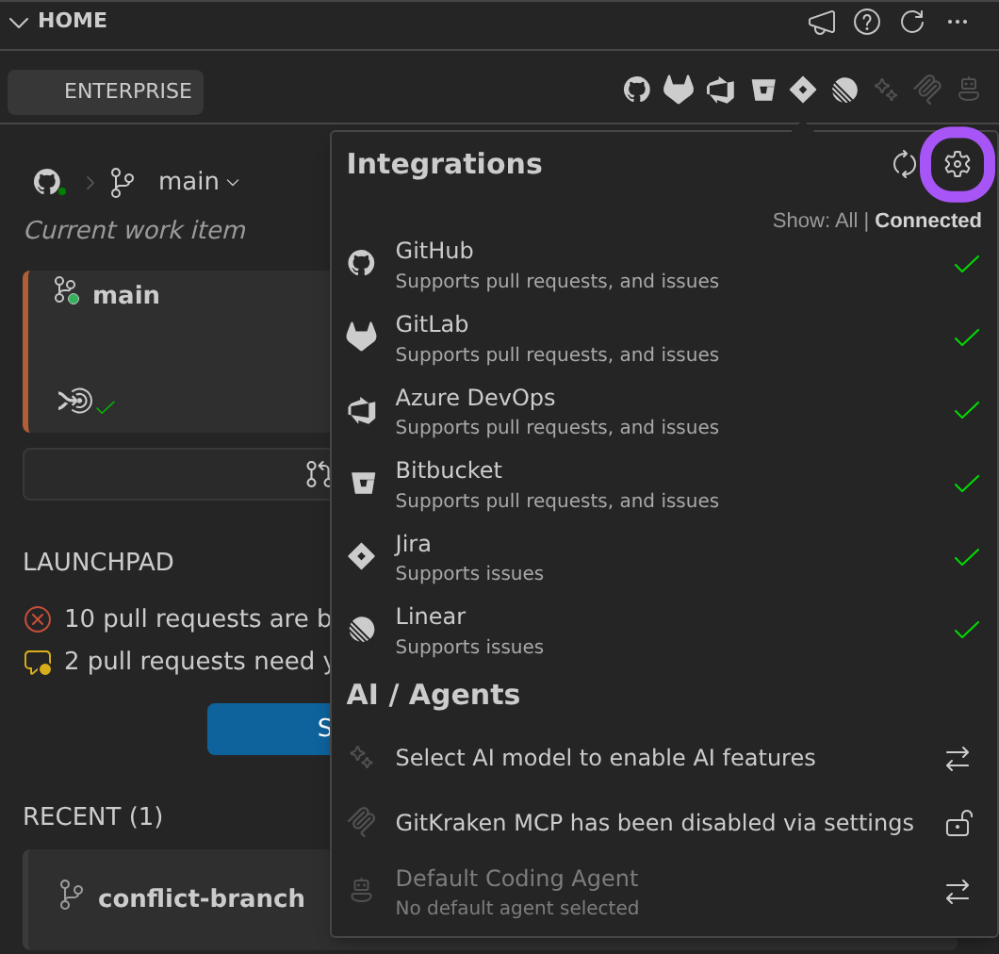Click the MCP unlock icon
The width and height of the screenshot is (999, 954).
(958, 823)
